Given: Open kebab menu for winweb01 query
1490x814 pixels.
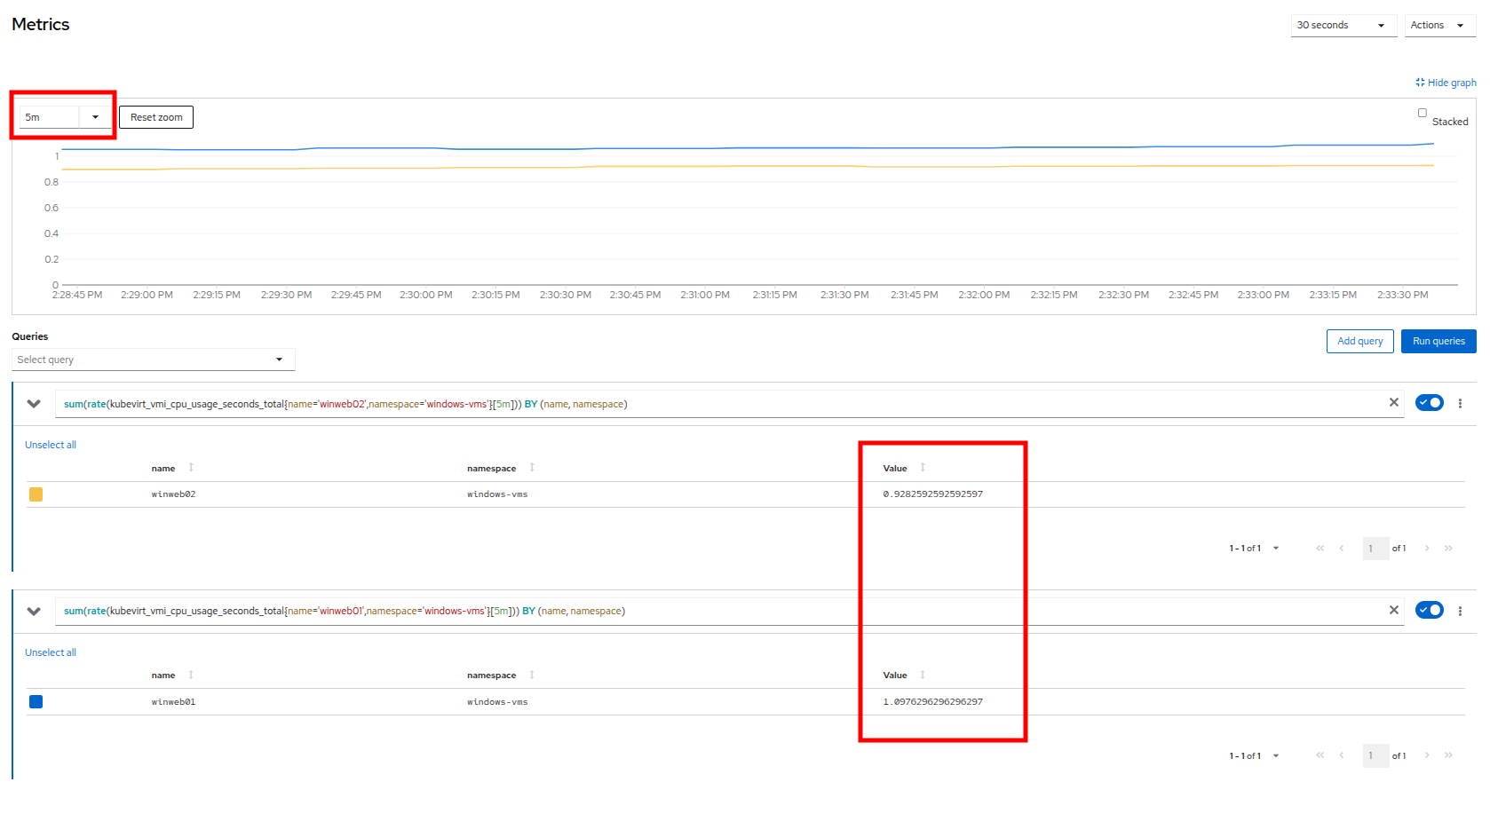Looking at the screenshot, I should click(x=1460, y=611).
